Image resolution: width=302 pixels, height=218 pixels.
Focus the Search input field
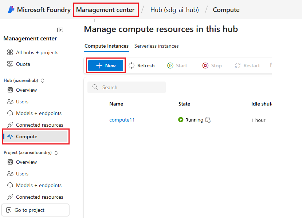point(126,87)
